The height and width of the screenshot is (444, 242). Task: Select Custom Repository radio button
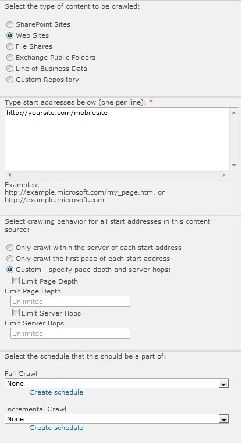[10, 80]
